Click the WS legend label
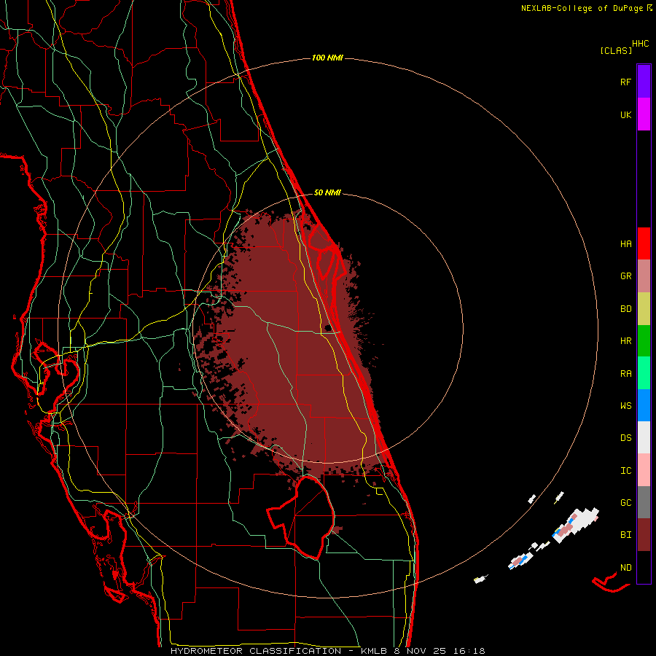Screen dimensions: 656x656 pyautogui.click(x=625, y=406)
